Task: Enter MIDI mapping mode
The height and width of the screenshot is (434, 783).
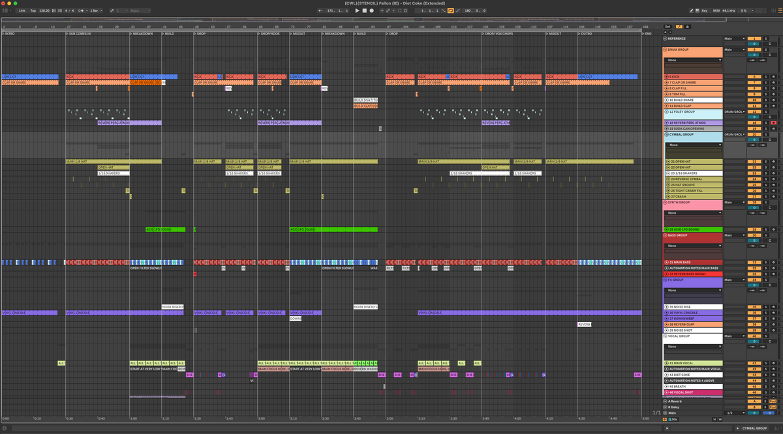Action: 716,10
